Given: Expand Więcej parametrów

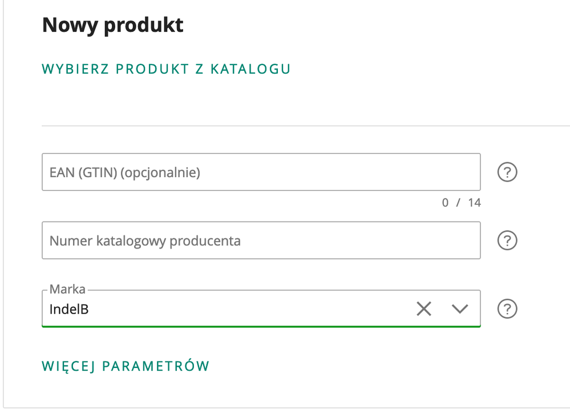Looking at the screenshot, I should click(126, 366).
